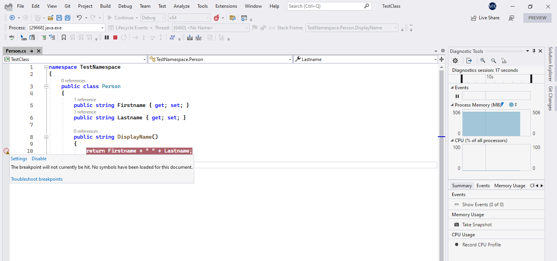Switch to the Memory Usage tab
Image resolution: width=557 pixels, height=261 pixels.
click(x=509, y=185)
